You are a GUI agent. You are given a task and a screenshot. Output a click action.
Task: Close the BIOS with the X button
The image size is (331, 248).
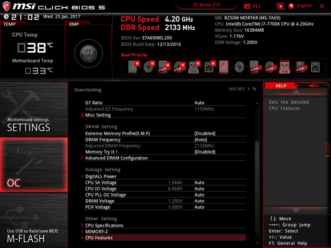pos(322,6)
